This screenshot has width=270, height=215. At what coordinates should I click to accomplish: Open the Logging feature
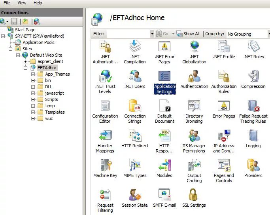(x=253, y=139)
